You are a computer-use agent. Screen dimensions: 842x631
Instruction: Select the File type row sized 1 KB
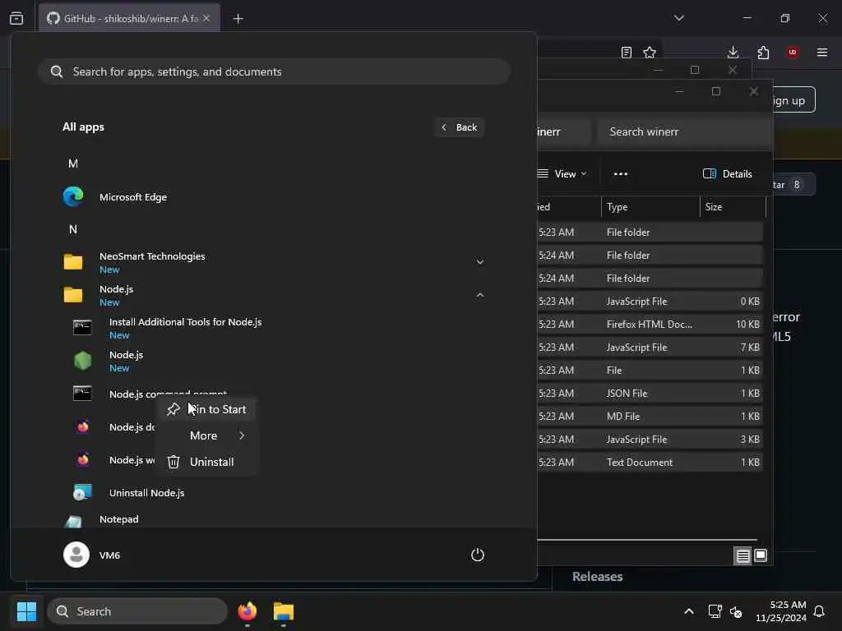tap(650, 371)
